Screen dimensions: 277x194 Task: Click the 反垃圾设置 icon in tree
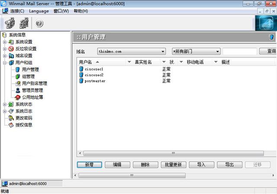coord(11,49)
